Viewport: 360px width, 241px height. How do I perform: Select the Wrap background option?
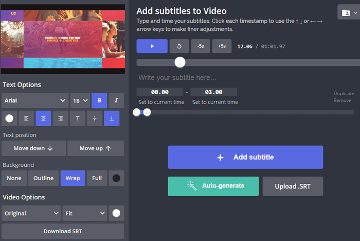pyautogui.click(x=73, y=178)
